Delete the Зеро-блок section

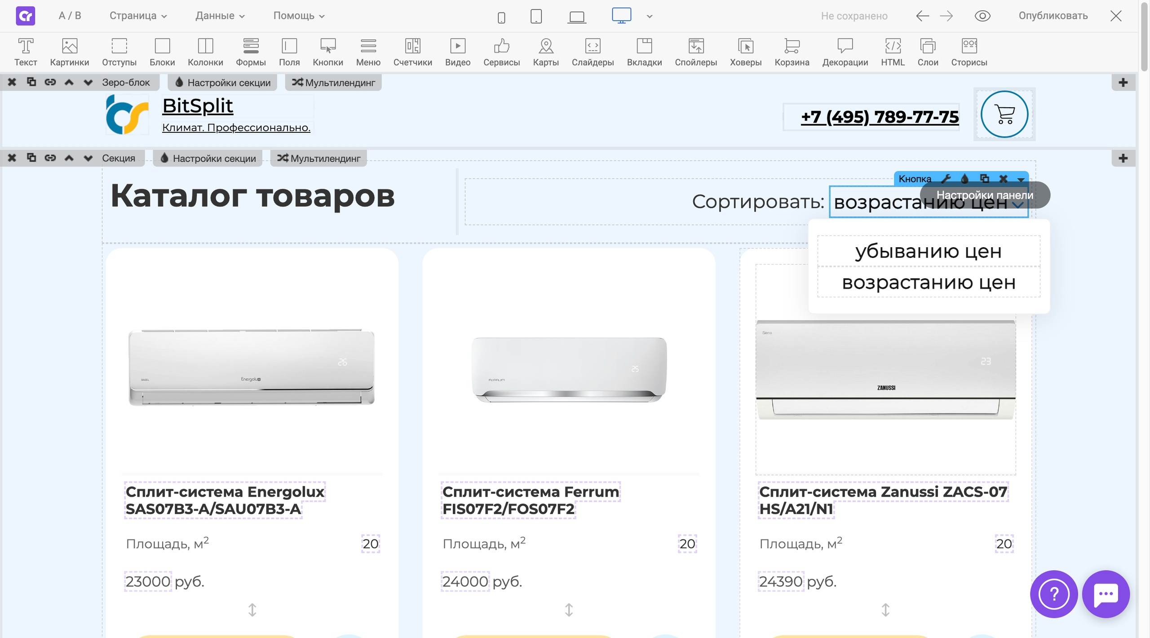point(12,82)
